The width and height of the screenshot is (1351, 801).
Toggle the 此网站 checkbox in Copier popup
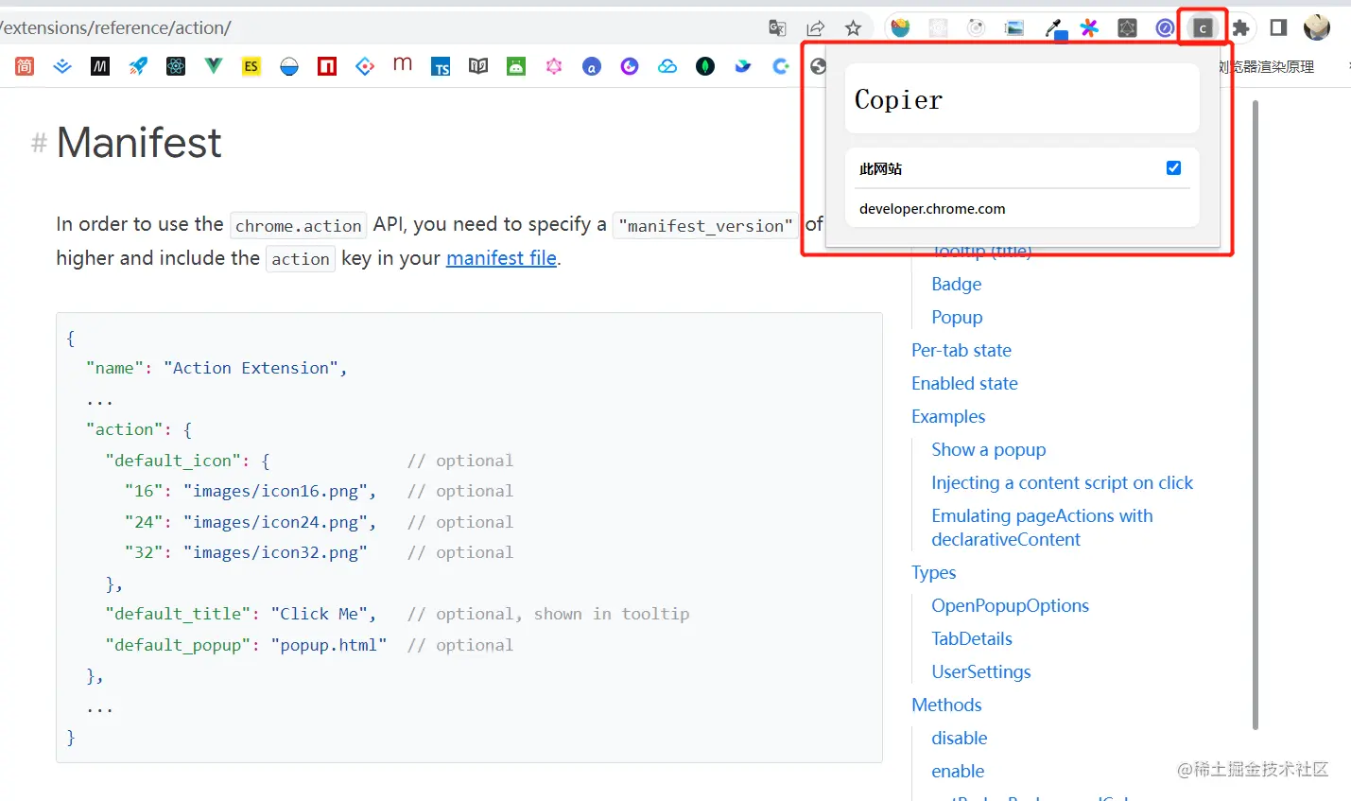(x=1173, y=168)
